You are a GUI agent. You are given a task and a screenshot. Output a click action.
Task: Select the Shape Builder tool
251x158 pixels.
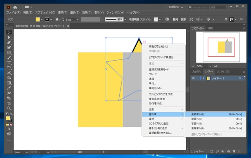9,78
